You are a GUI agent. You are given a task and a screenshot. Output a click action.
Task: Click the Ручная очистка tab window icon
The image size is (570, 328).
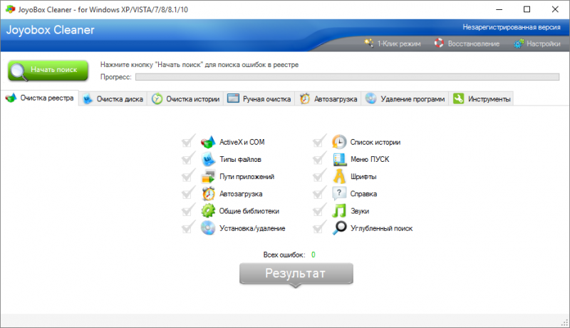[233, 98]
